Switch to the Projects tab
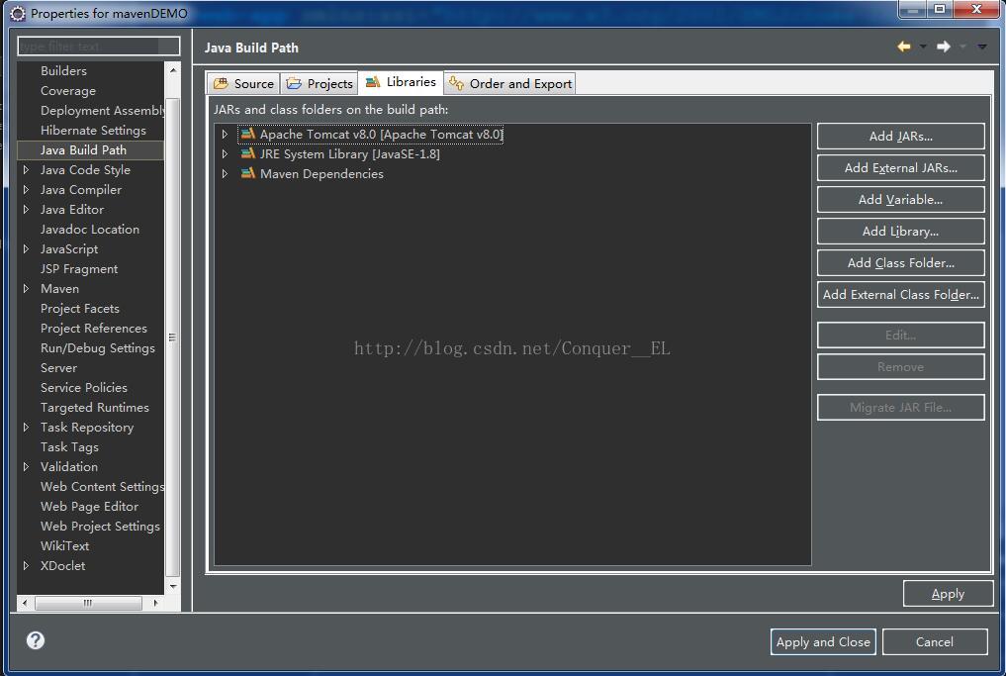 click(320, 84)
